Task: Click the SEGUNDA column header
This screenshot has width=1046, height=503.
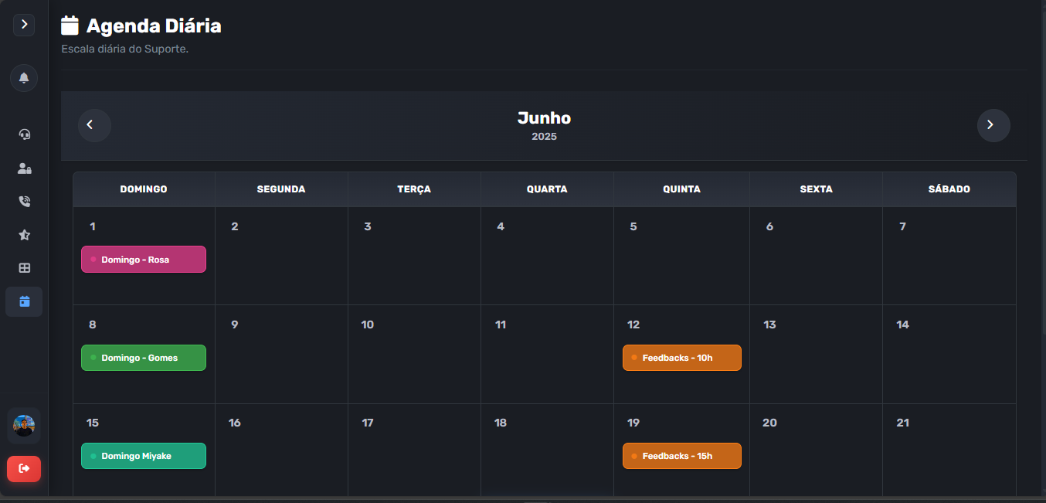Action: coord(281,189)
